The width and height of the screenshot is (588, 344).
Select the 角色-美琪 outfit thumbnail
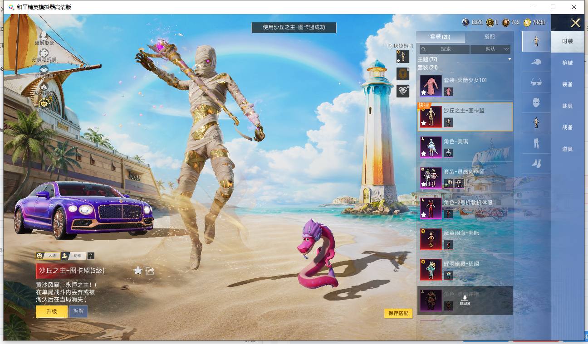431,147
